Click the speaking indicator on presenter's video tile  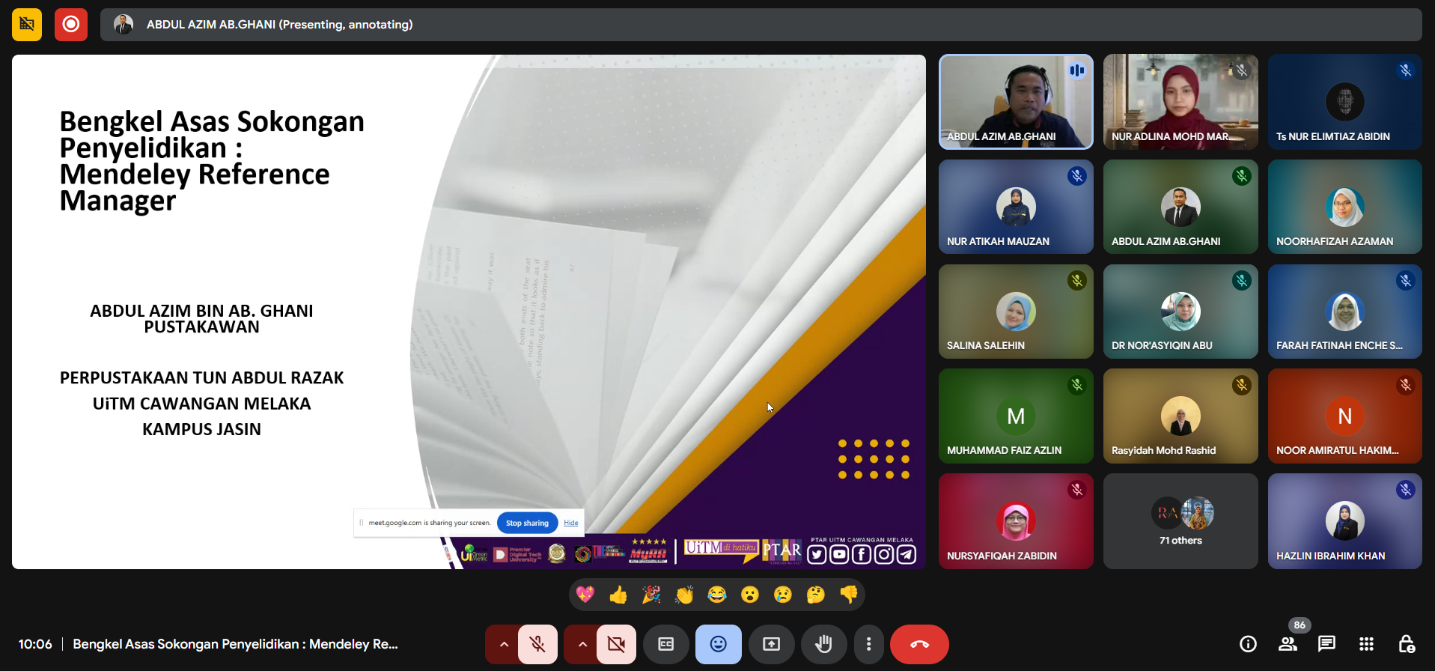click(x=1077, y=70)
